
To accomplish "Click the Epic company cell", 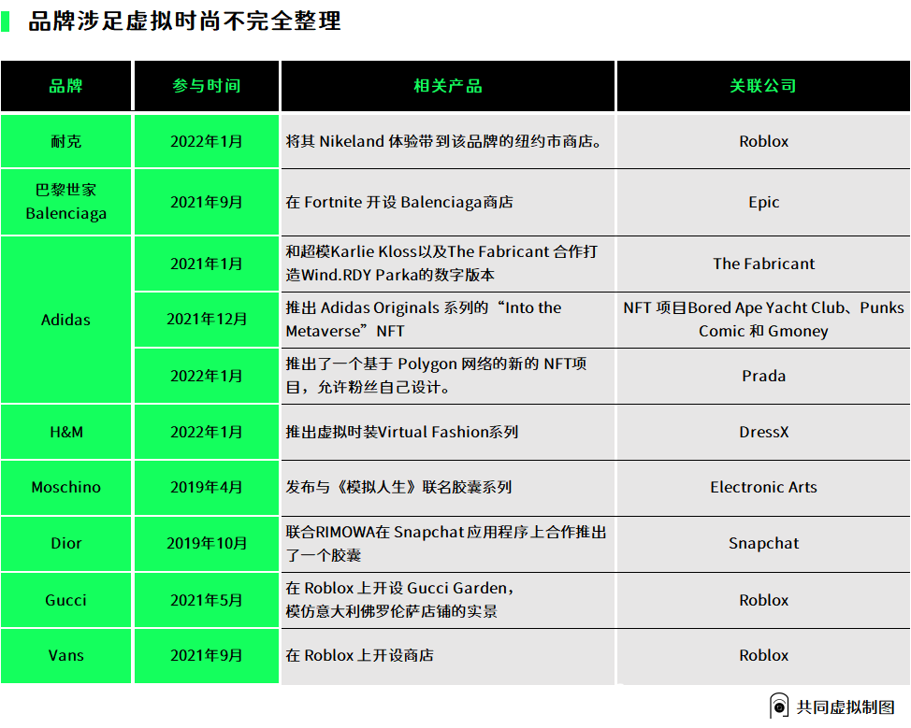I will tap(763, 202).
